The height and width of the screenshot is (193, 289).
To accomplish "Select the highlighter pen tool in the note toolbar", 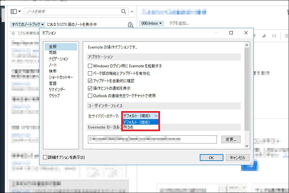I will (x=264, y=36).
